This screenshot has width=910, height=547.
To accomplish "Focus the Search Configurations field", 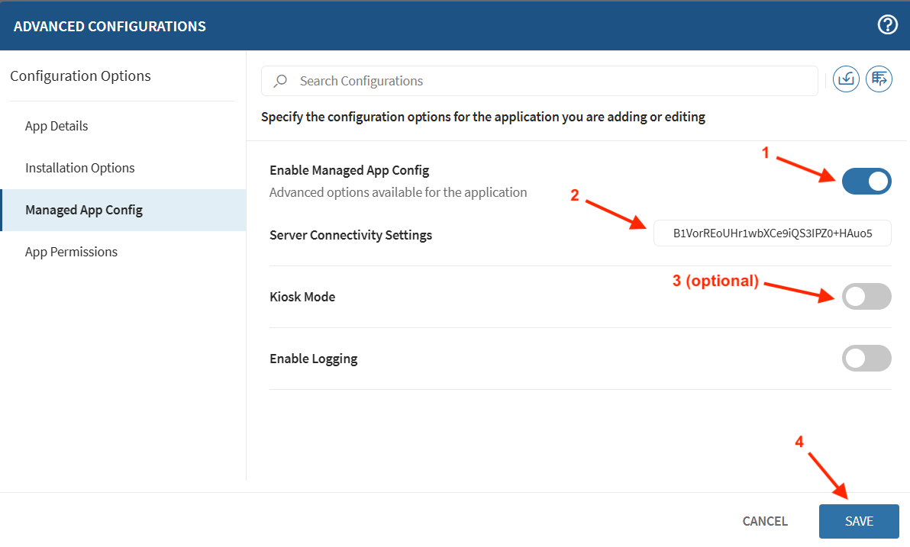I will point(550,81).
